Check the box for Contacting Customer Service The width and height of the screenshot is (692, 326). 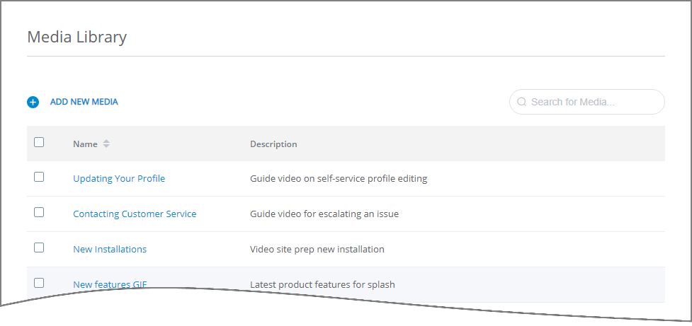coord(39,212)
